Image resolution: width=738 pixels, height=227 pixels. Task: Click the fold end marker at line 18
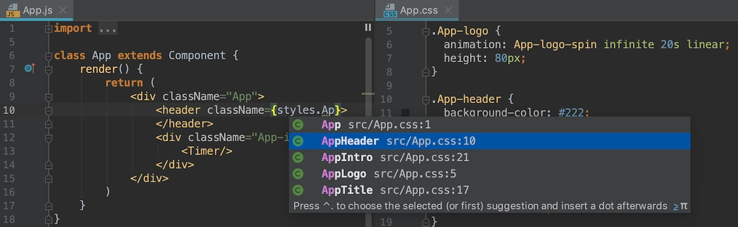[x=49, y=219]
